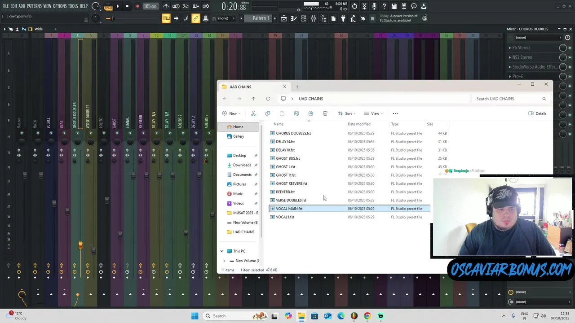
Task: Click the shopping cart icon
Action: 372,18
